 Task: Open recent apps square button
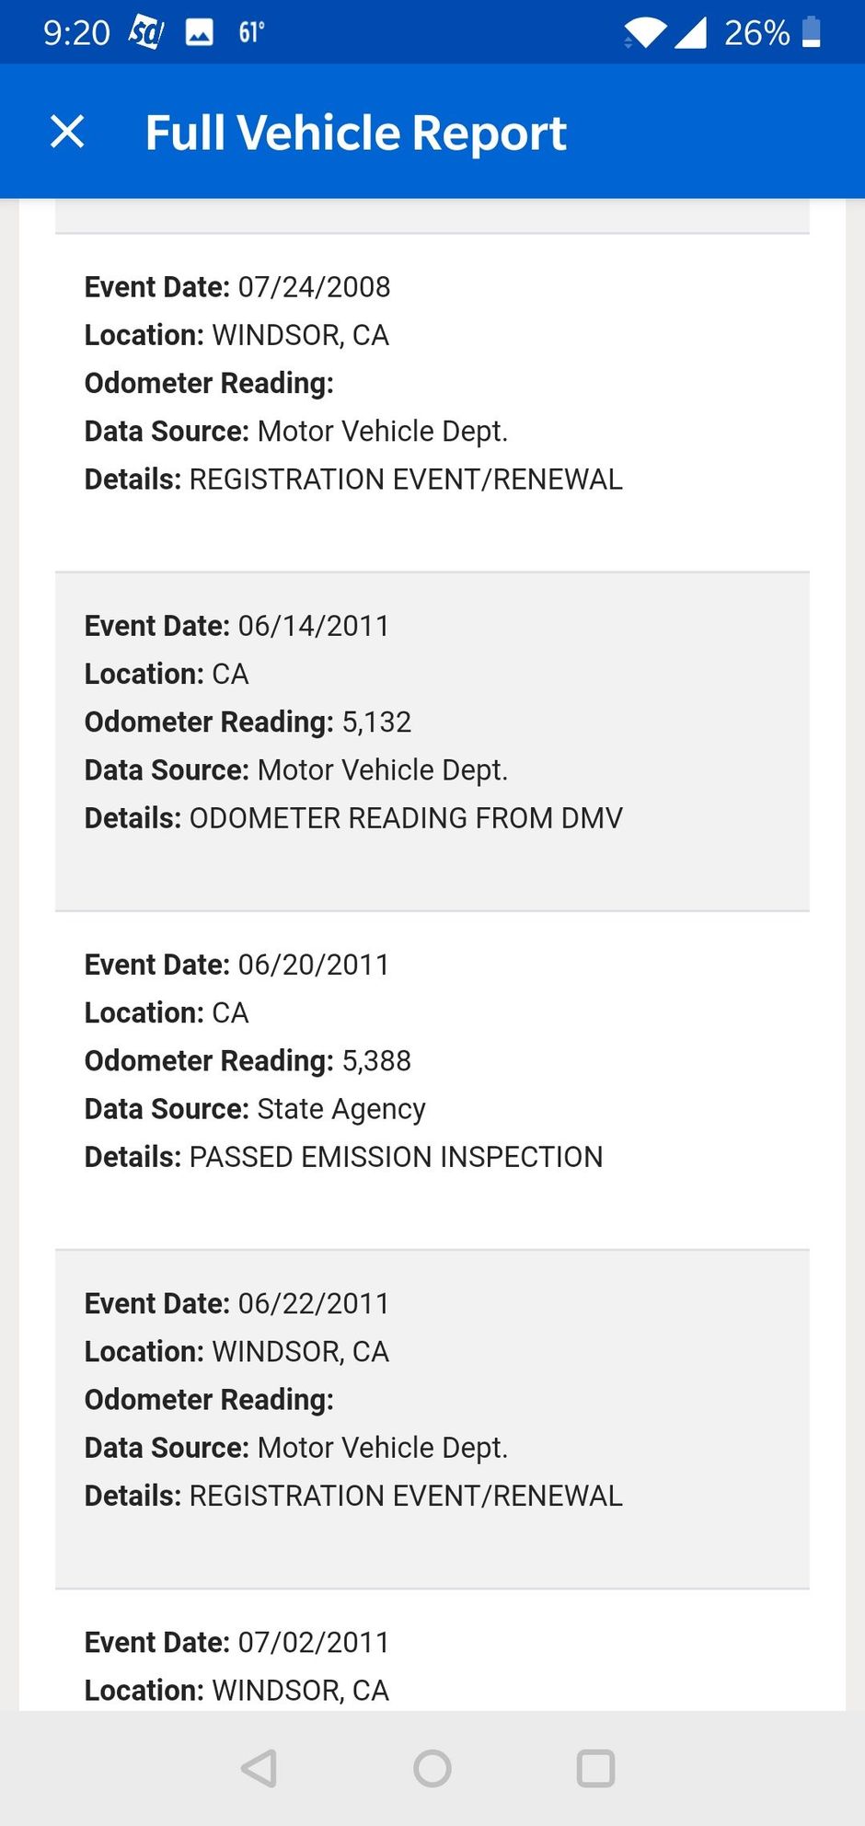(x=595, y=1768)
